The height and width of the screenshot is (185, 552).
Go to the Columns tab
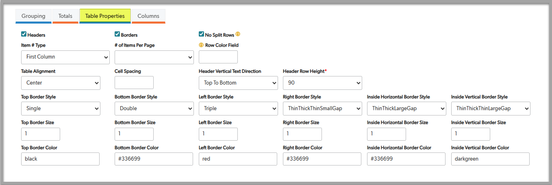coord(148,16)
